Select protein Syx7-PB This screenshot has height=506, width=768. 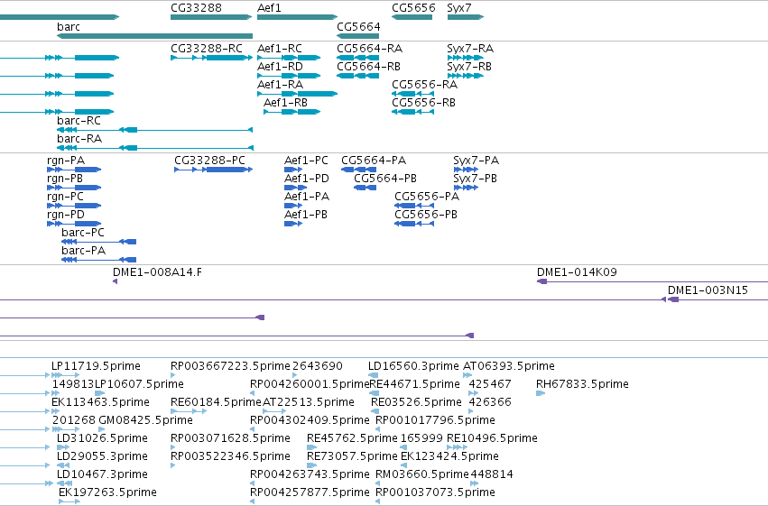pos(466,188)
